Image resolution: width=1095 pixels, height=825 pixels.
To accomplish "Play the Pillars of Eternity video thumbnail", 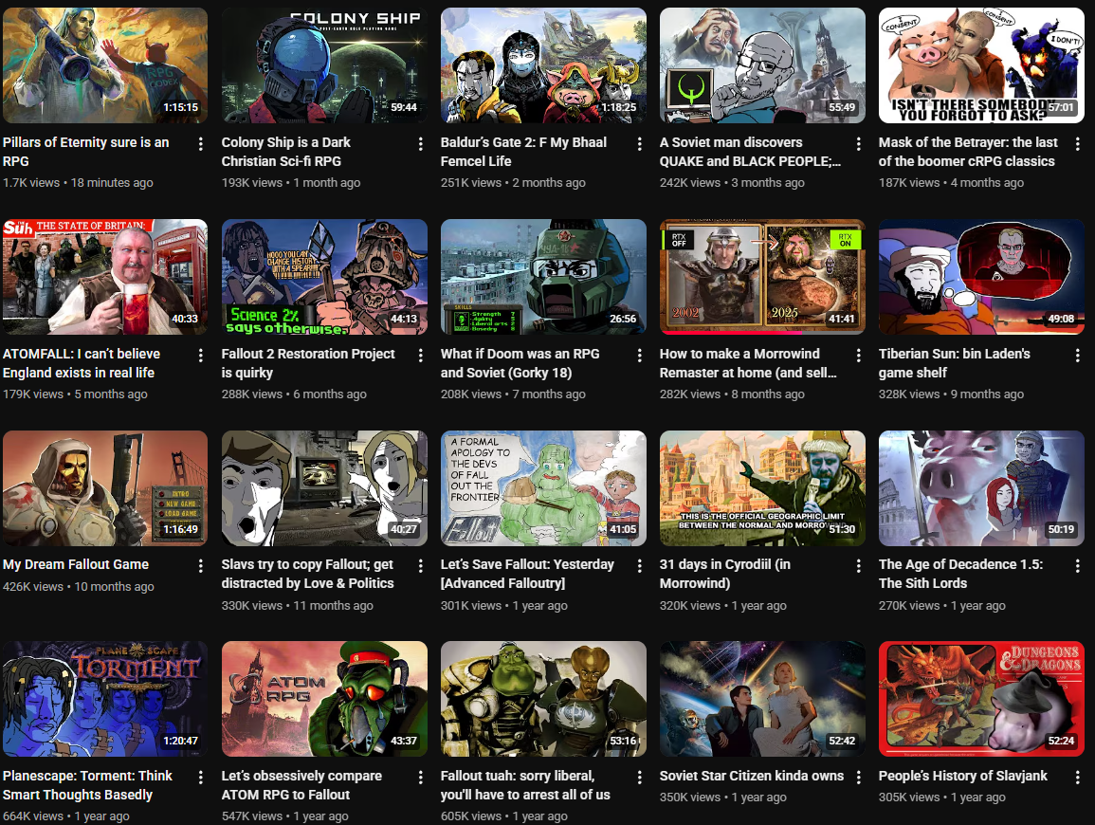I will tap(104, 65).
